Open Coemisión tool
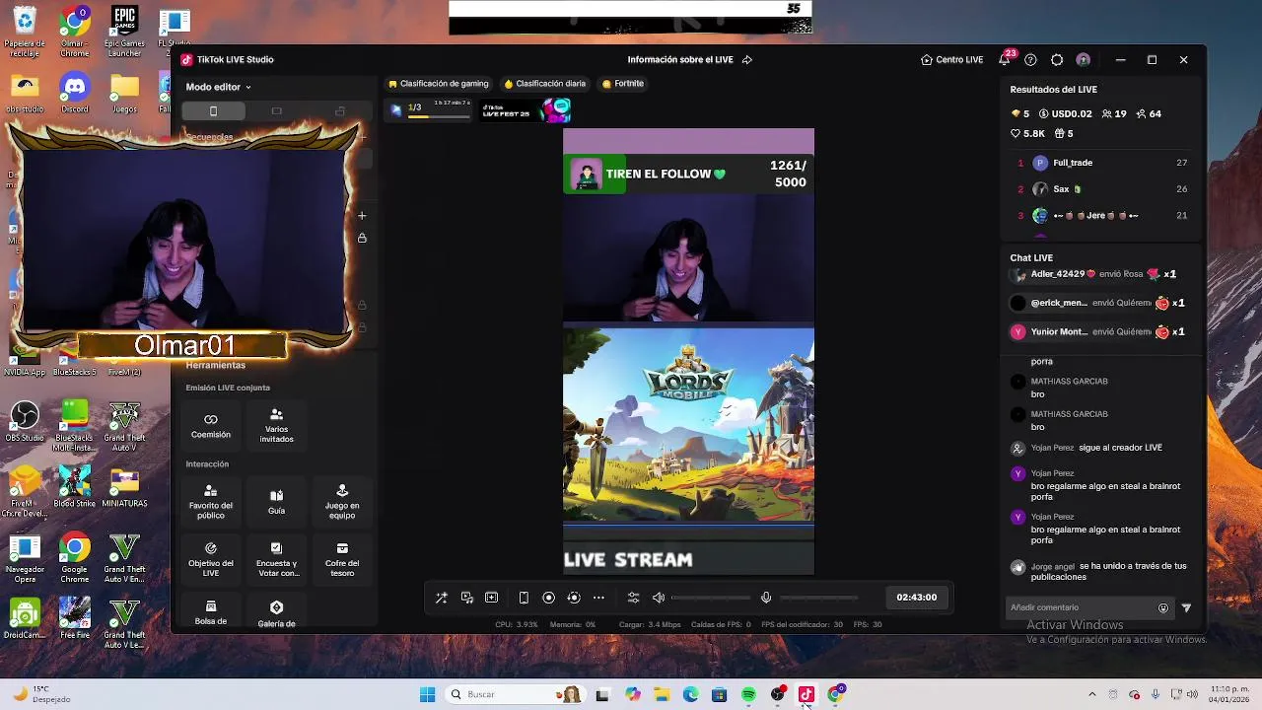The height and width of the screenshot is (710, 1262). coord(211,425)
